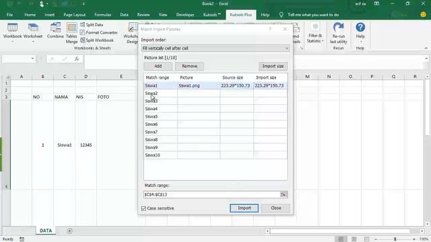Viewport: 431px width, 242px height.
Task: Click the horizontal scrollbar
Action: (x=339, y=231)
